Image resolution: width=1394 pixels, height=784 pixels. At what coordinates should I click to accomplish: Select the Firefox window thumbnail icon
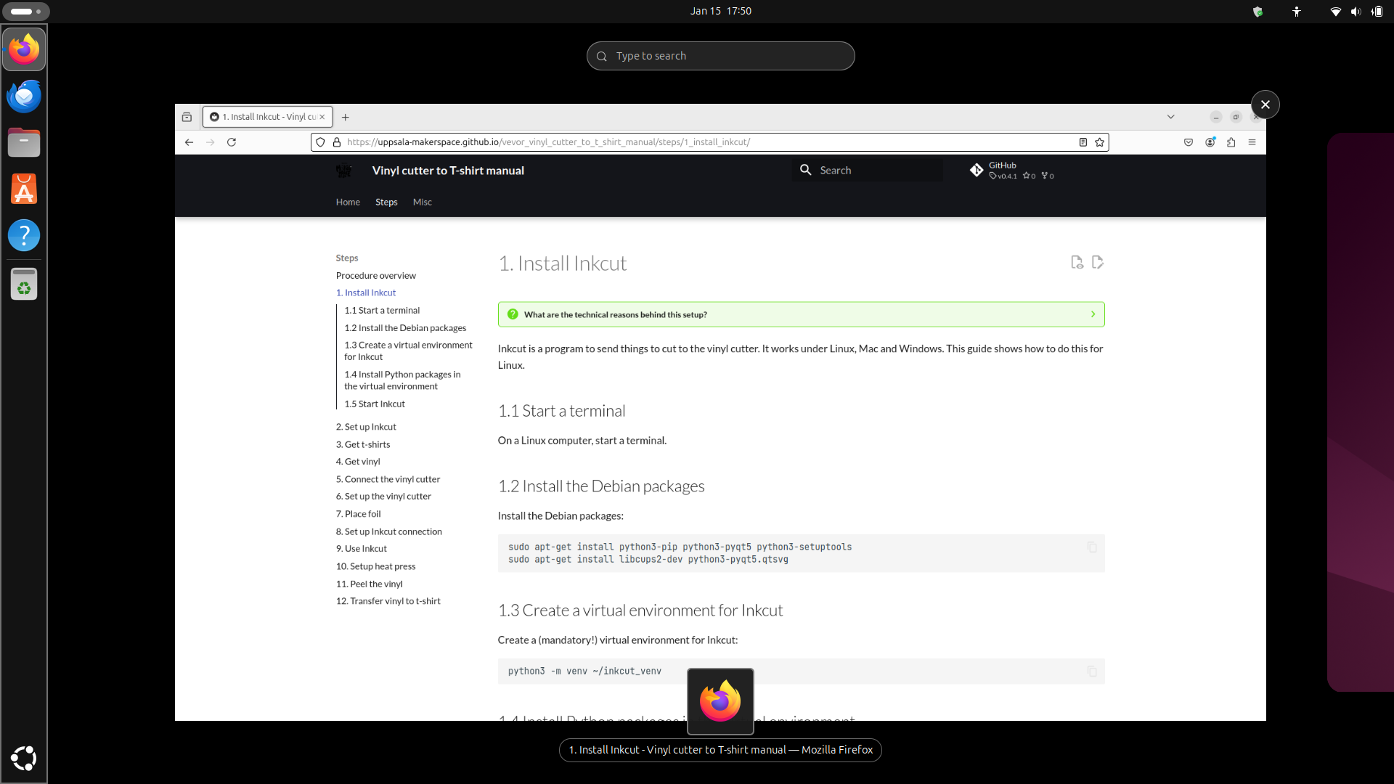click(x=720, y=701)
